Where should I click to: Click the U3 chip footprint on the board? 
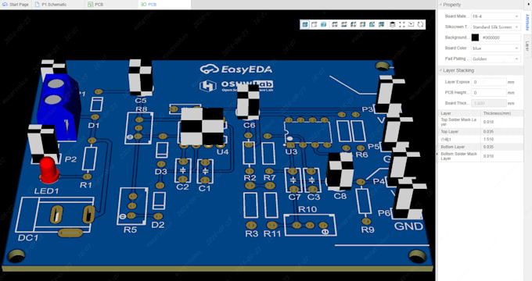[308, 133]
